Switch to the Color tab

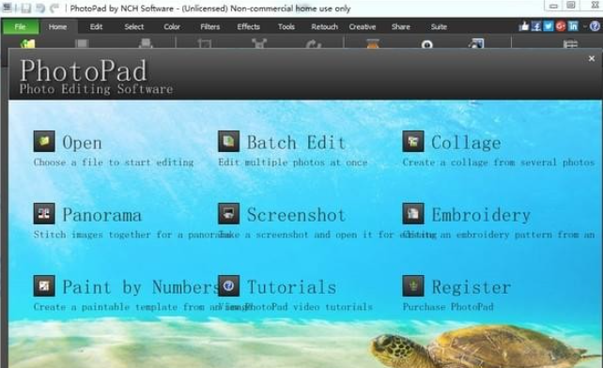[172, 26]
